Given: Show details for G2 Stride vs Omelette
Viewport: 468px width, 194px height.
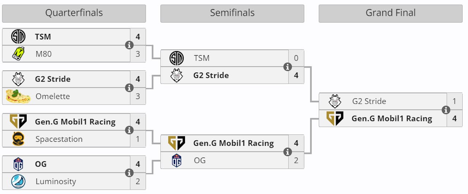Looking at the screenshot, I should pyautogui.click(x=129, y=88).
